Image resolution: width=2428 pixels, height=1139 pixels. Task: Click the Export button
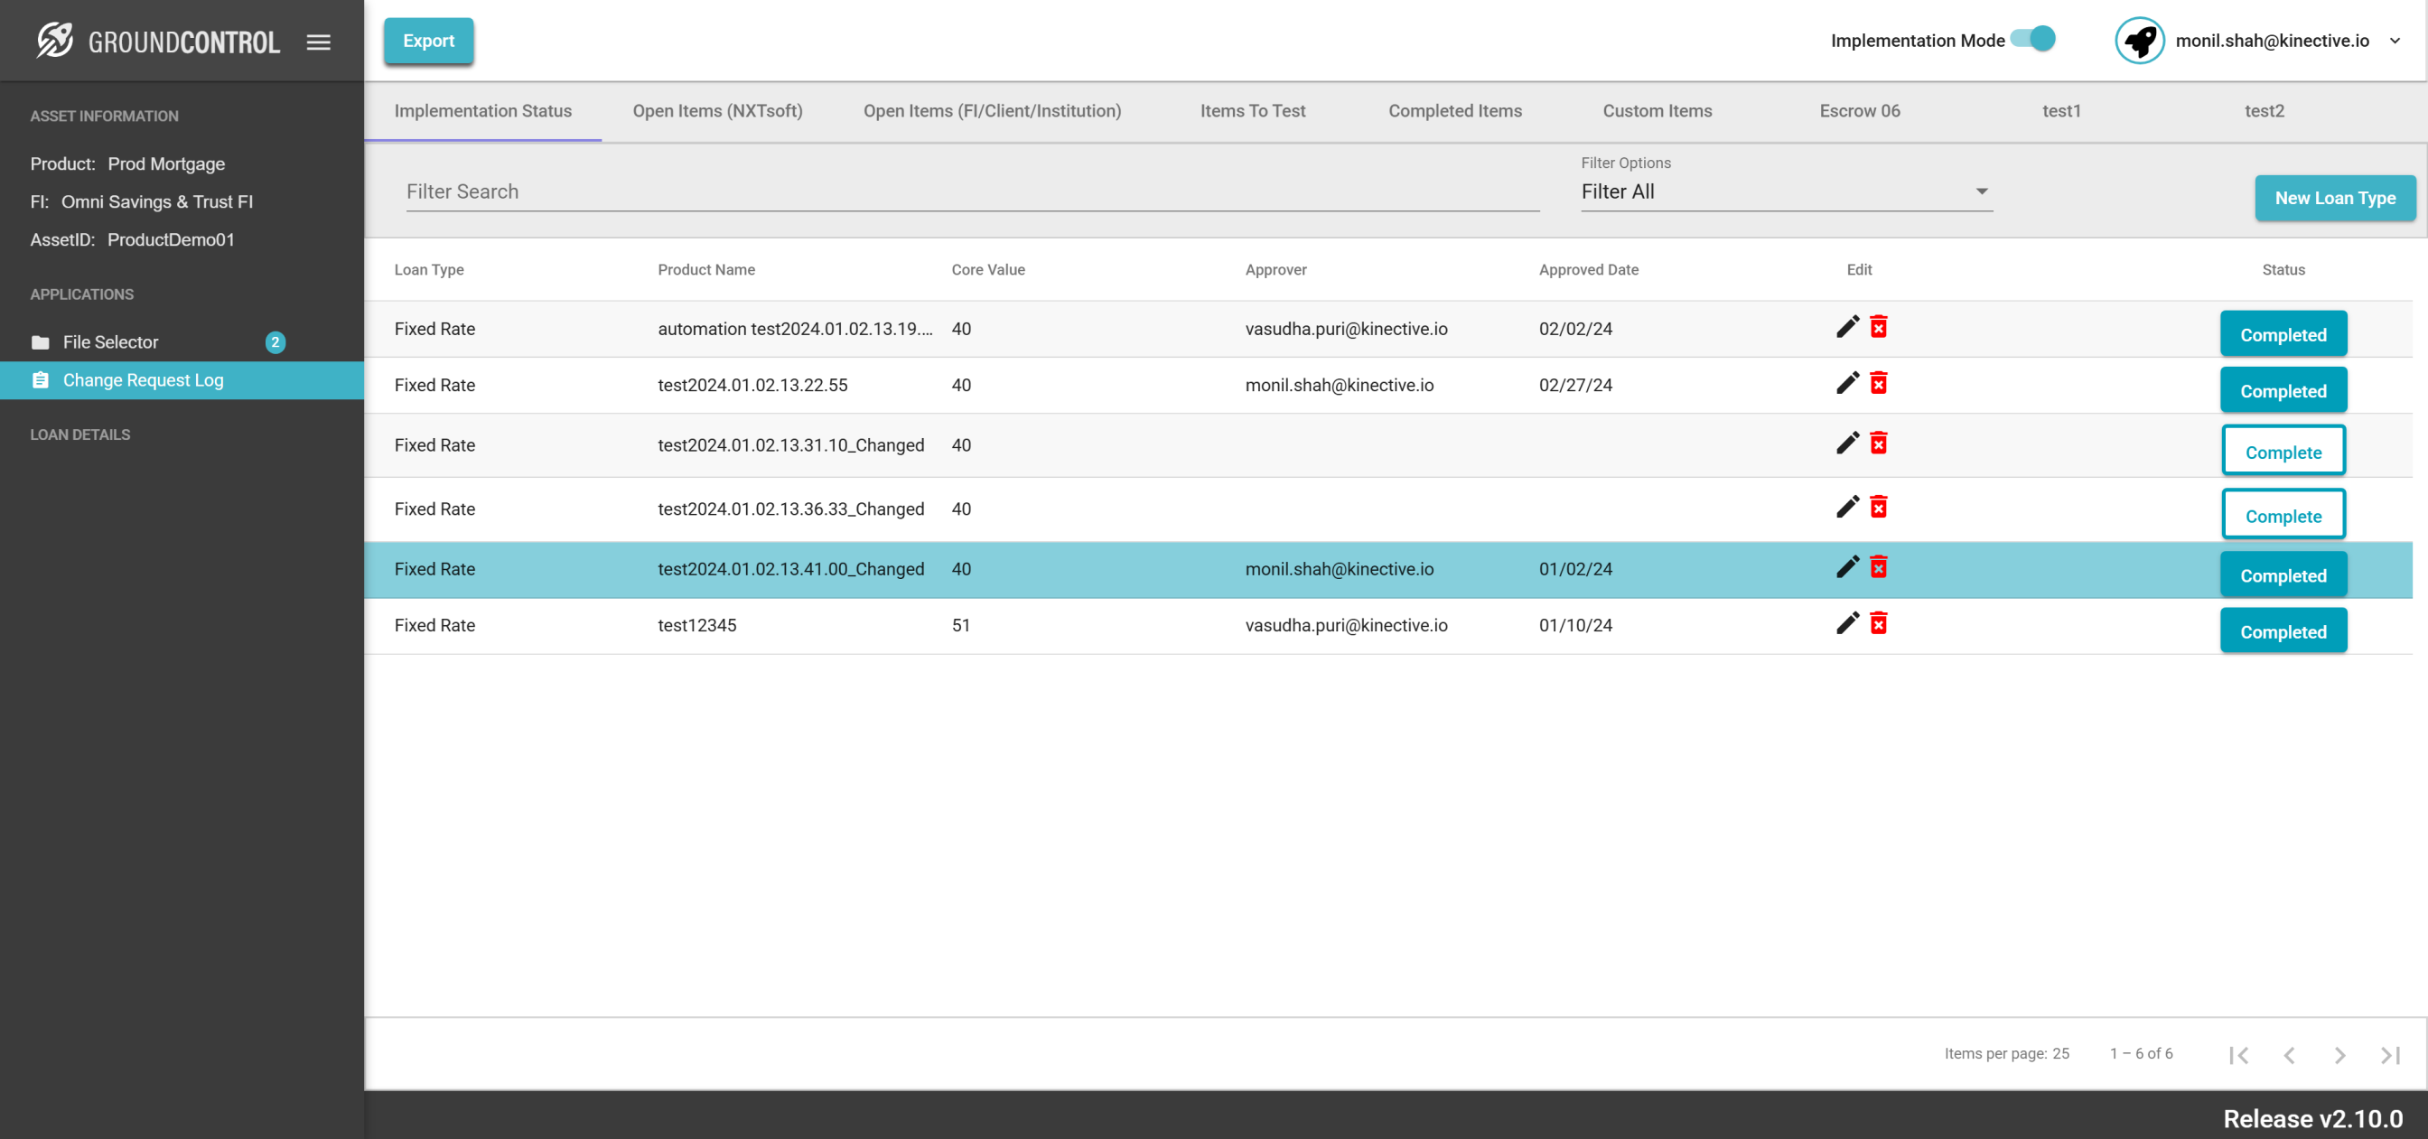428,41
